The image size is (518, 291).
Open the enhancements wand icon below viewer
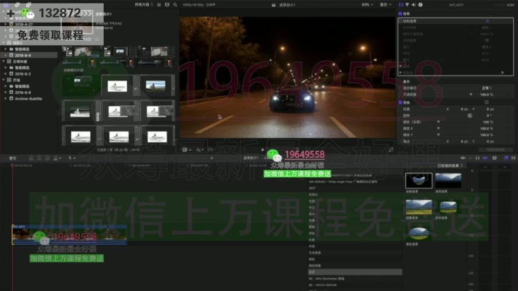pyautogui.click(x=199, y=150)
